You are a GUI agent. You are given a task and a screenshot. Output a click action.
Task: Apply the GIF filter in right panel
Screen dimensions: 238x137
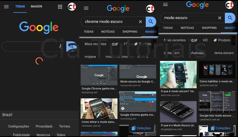(x=194, y=40)
